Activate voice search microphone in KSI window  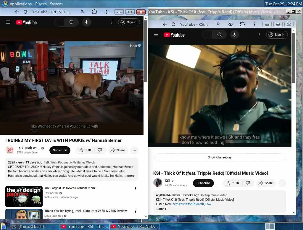click(235, 35)
